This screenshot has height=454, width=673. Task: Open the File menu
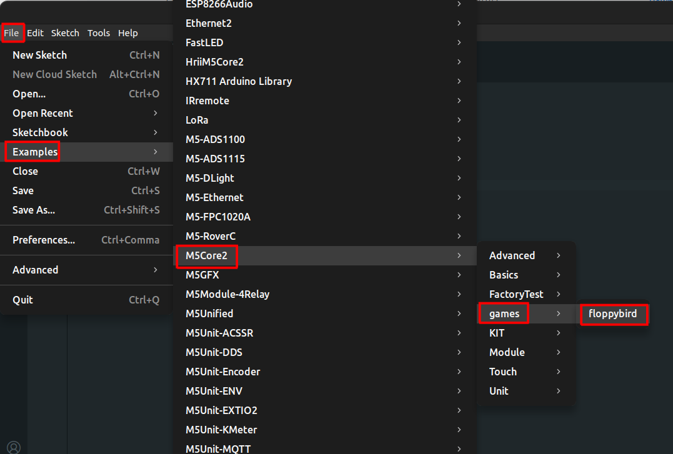point(12,33)
